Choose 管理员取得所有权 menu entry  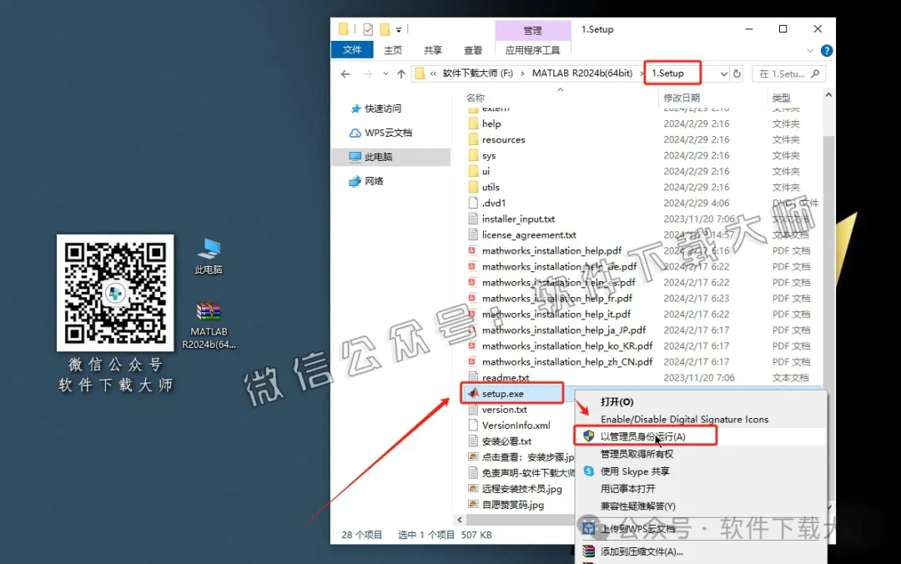[637, 454]
